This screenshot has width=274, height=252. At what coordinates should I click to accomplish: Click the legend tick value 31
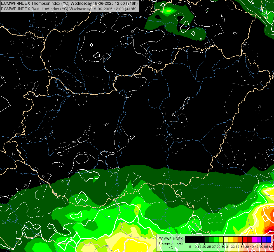[228, 247]
